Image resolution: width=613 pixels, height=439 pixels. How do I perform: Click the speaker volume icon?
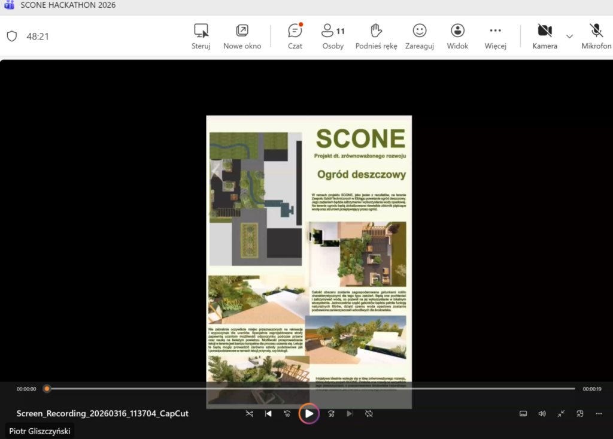pyautogui.click(x=542, y=414)
